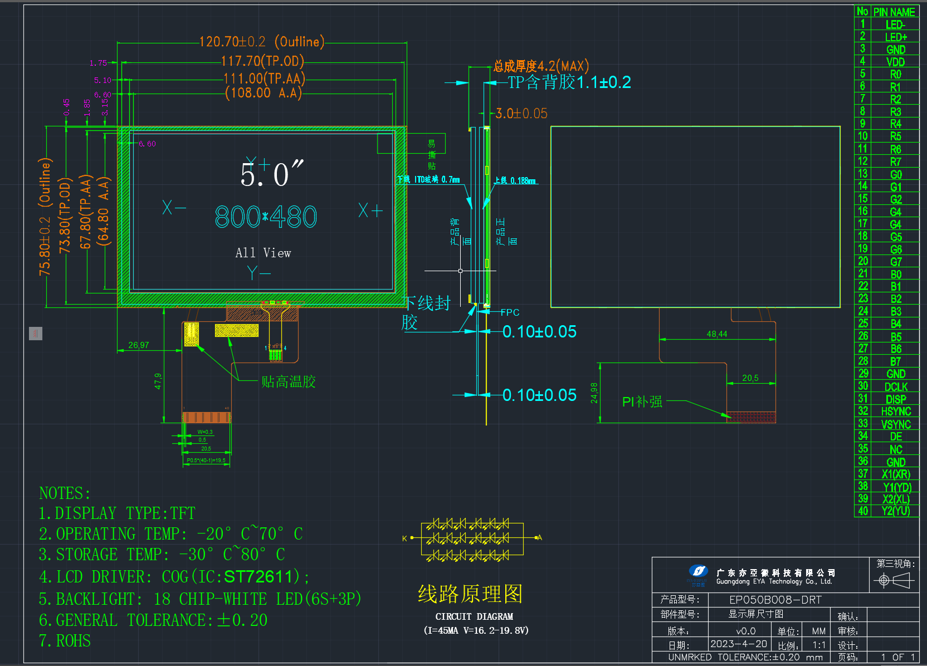
Task: Click the CIRCUIT DIAGRAM caption
Action: (474, 616)
